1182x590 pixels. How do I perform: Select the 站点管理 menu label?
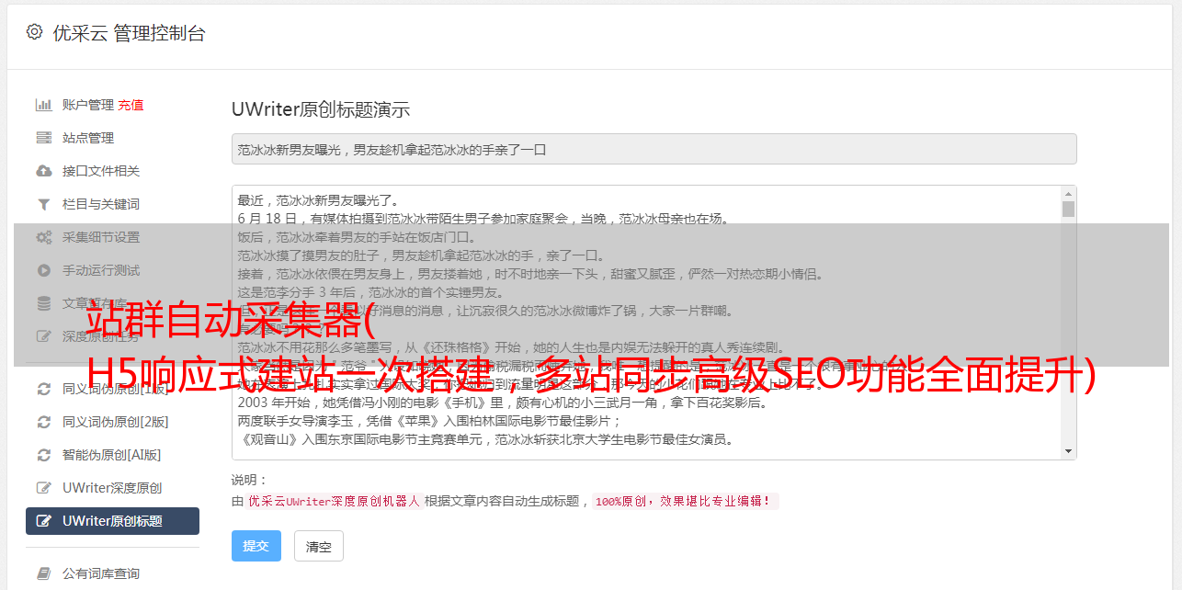coord(88,138)
